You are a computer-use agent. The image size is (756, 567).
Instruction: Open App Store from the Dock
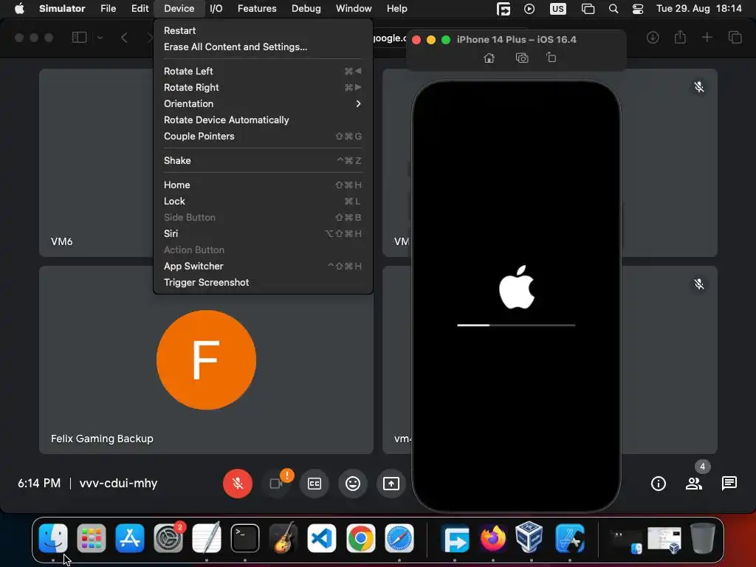[x=130, y=538]
